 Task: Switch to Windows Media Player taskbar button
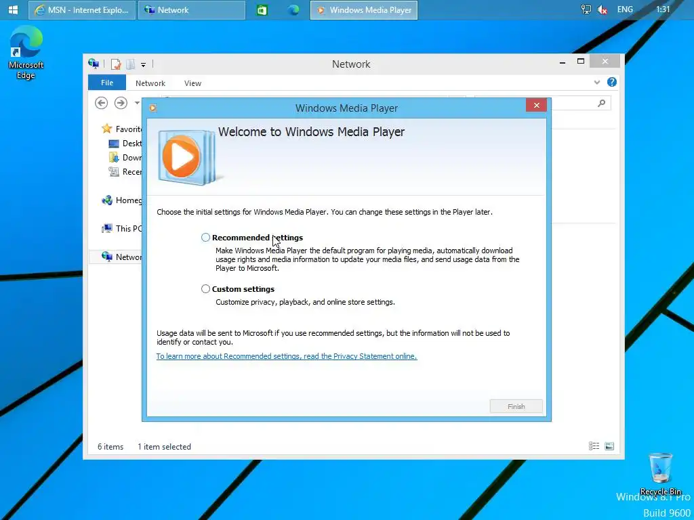point(364,9)
